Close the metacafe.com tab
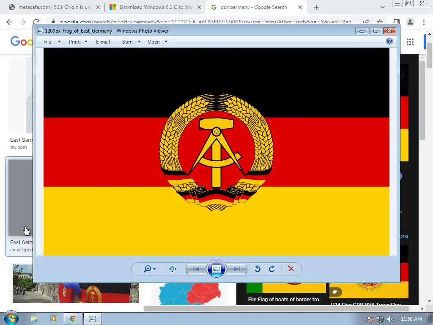This screenshot has width=433, height=325. pyautogui.click(x=98, y=7)
